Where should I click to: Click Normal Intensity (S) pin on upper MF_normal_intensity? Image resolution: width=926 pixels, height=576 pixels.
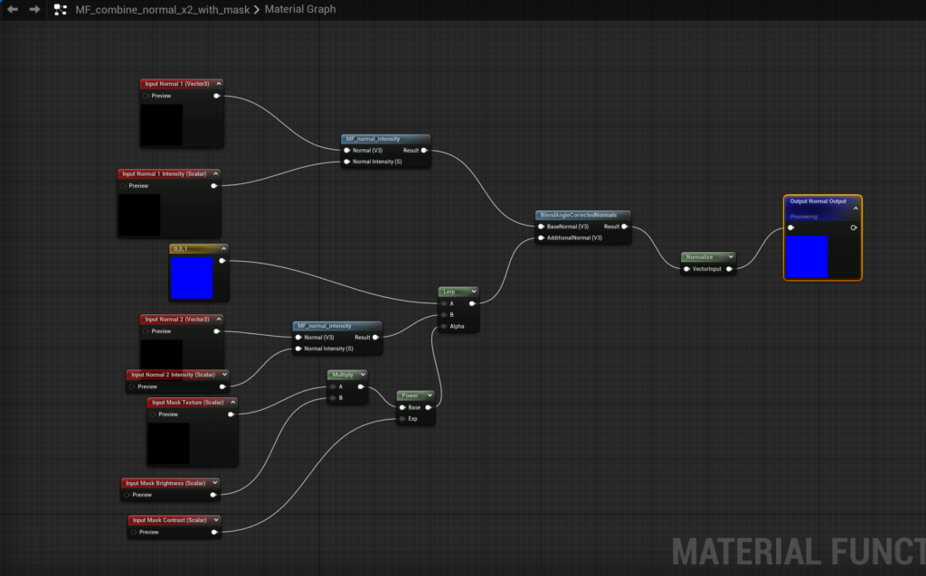click(346, 162)
